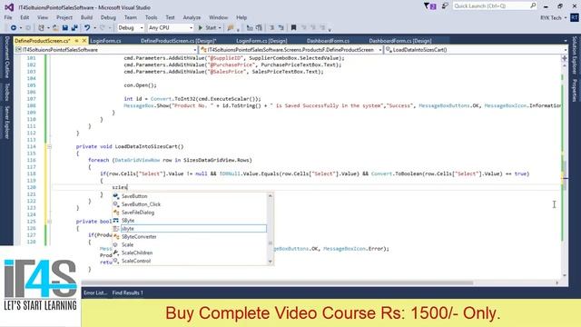Comment out the selected lines icon

(x=271, y=28)
